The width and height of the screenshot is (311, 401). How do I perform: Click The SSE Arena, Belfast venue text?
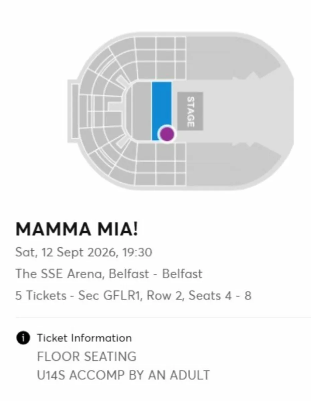[x=82, y=274]
